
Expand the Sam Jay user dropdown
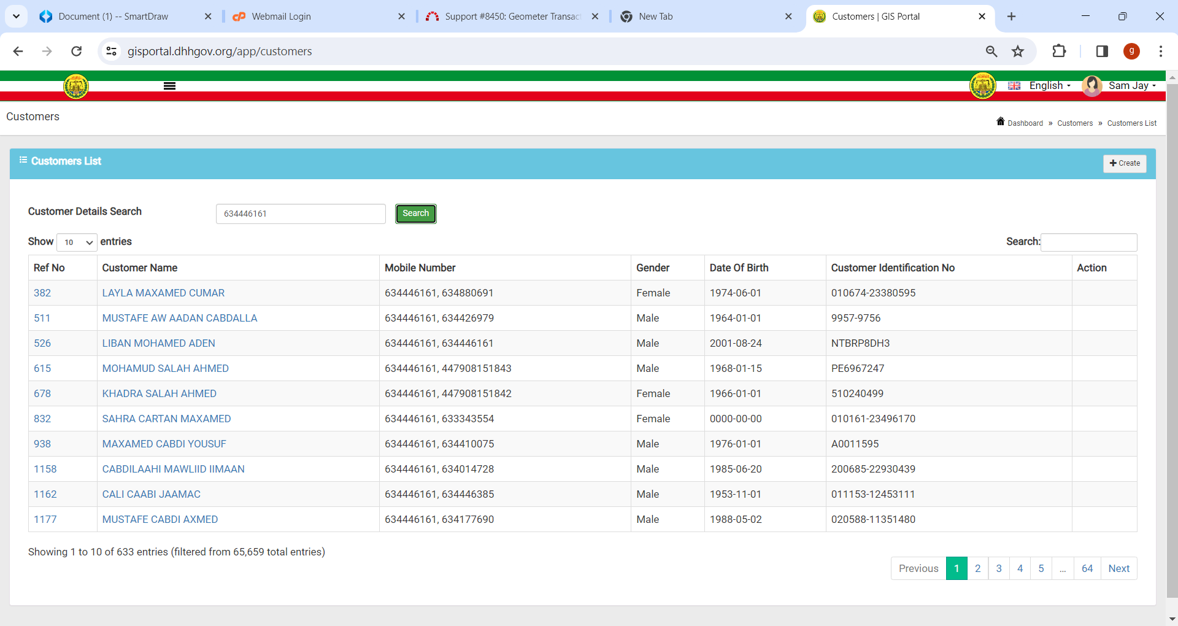pos(1132,86)
